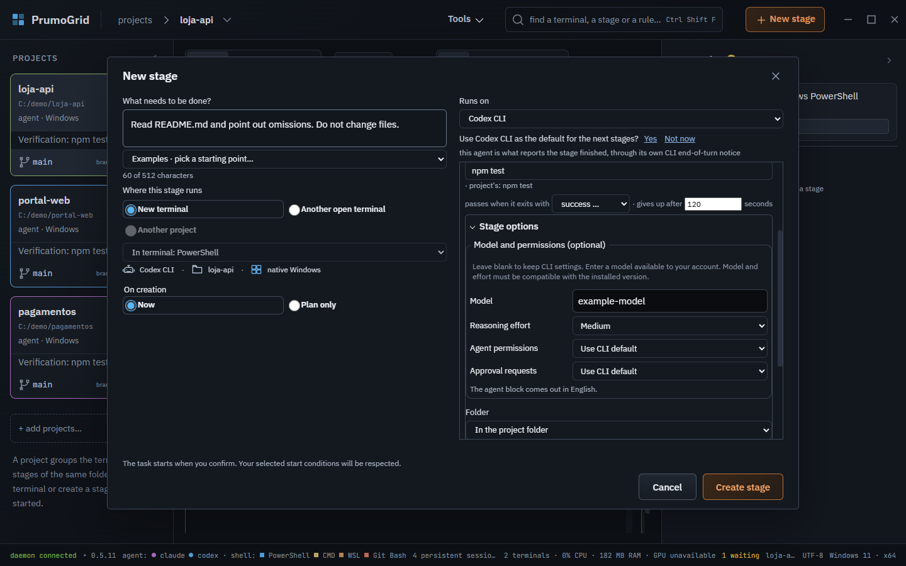
Task: Click the loja-api folder icon in the dialog
Action: point(197,269)
